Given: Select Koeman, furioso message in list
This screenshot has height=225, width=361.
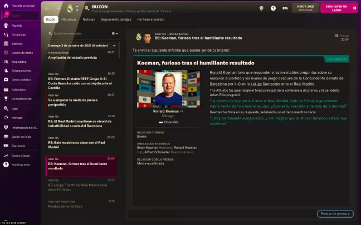Looking at the screenshot, I should pyautogui.click(x=81, y=166).
